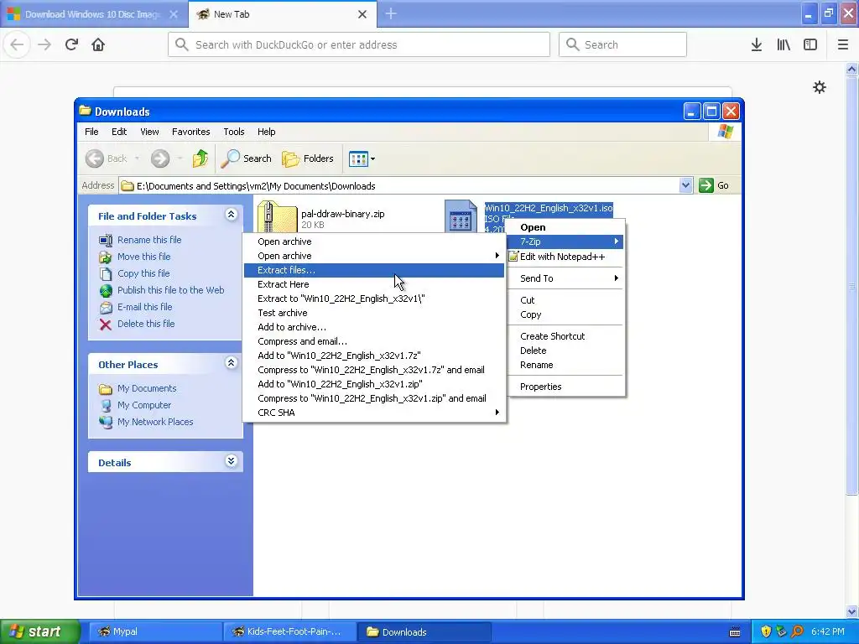Expand the Explorer address bar dropdown
The image size is (859, 644).
point(685,185)
